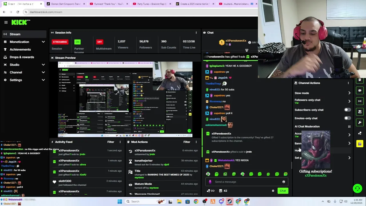Toggle the Partner Income ON indicator
Screen dimensions: 366x206
coord(77,42)
